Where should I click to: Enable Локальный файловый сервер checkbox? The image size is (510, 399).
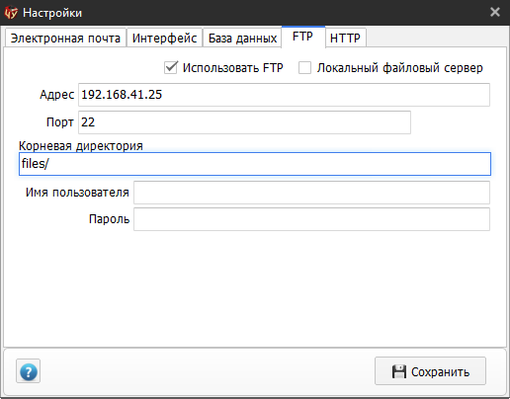304,68
